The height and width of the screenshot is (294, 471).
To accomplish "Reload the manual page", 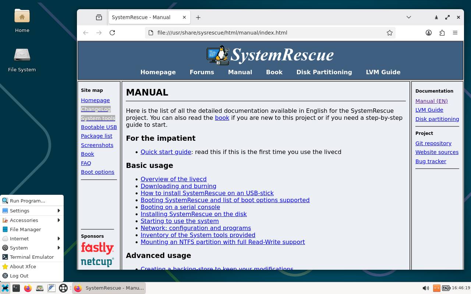I will pos(112,33).
